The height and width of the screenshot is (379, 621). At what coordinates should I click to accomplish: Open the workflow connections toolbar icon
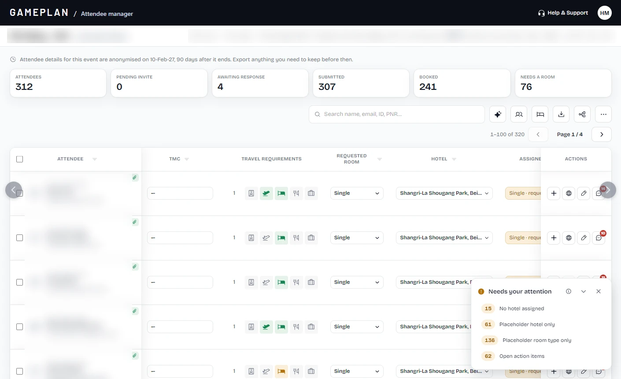(582, 115)
